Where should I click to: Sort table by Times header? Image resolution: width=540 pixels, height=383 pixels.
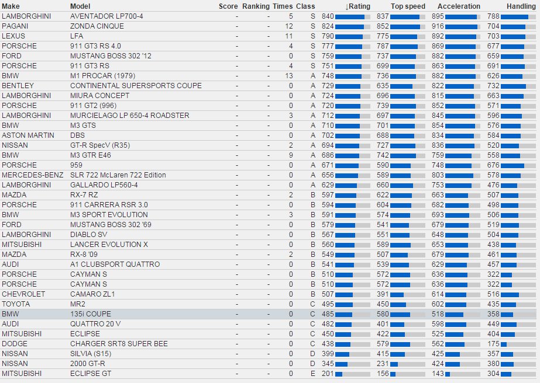[x=283, y=6]
